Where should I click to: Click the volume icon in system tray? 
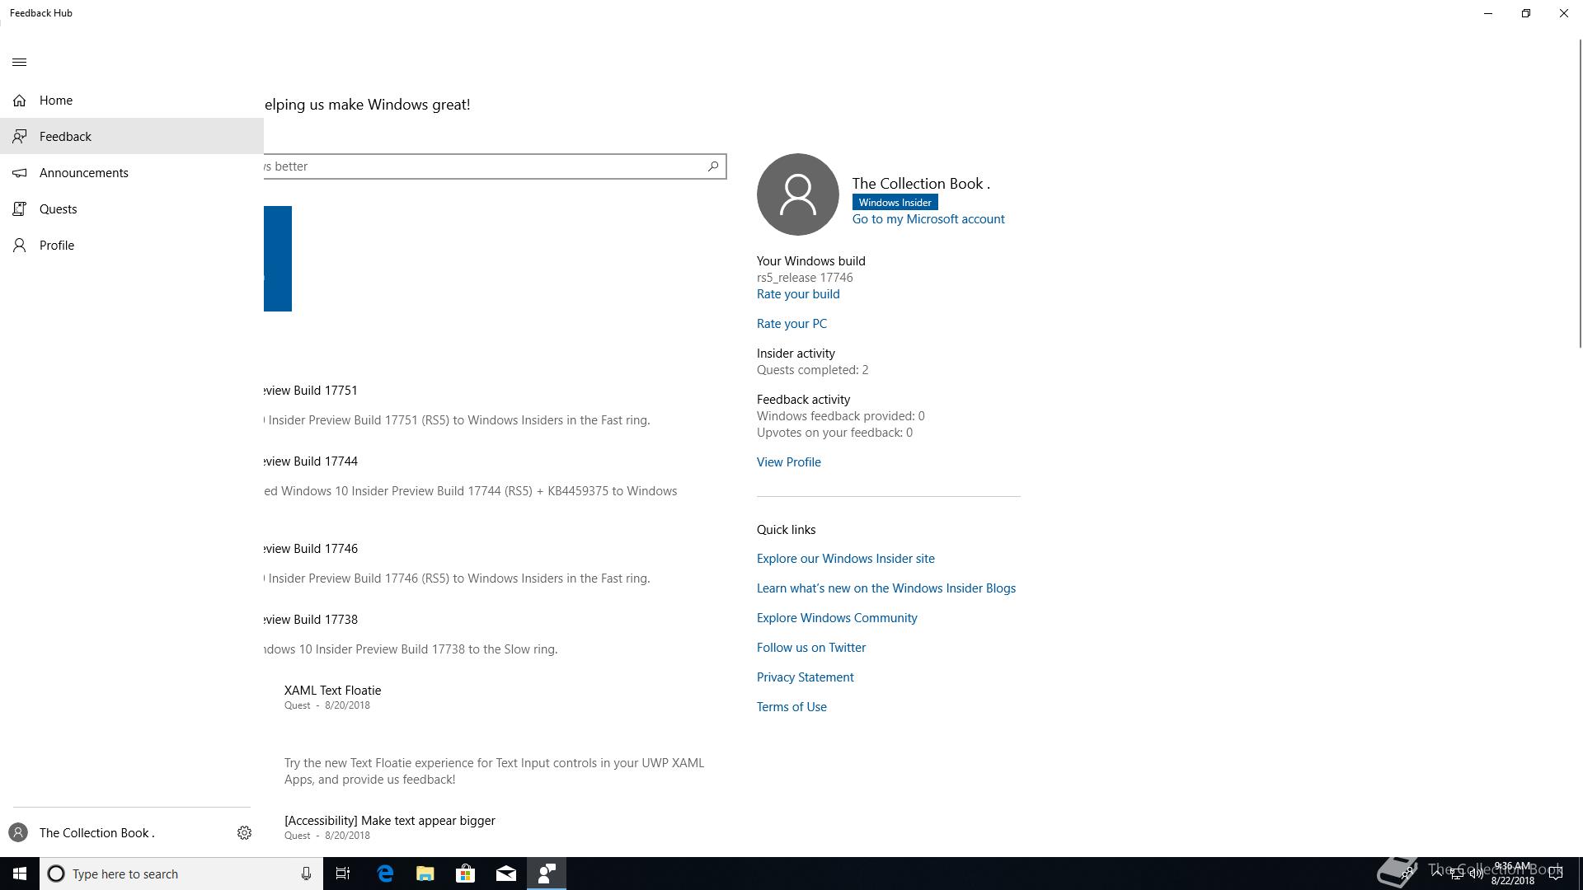(x=1476, y=874)
